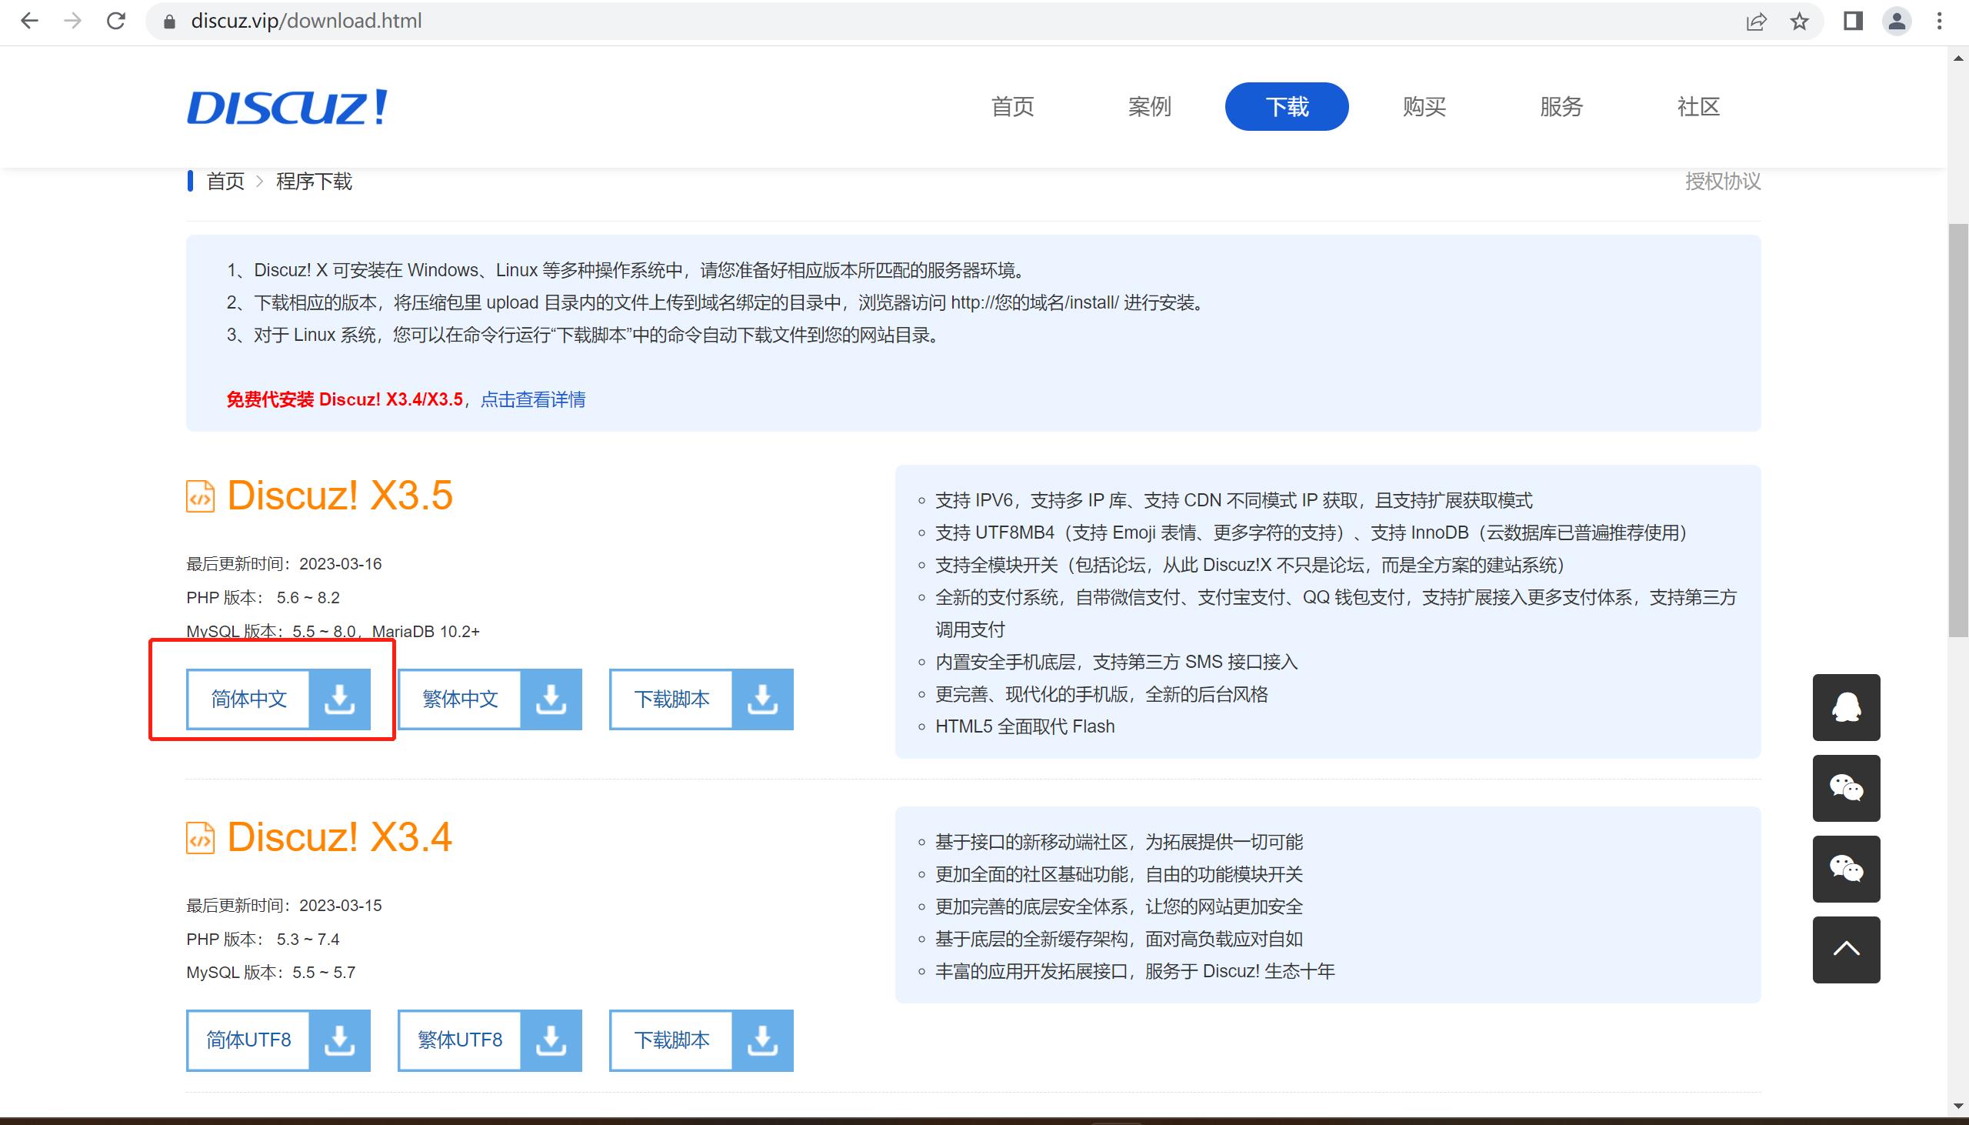Click the back-to-top arrow button
The height and width of the screenshot is (1125, 1969).
(1846, 950)
